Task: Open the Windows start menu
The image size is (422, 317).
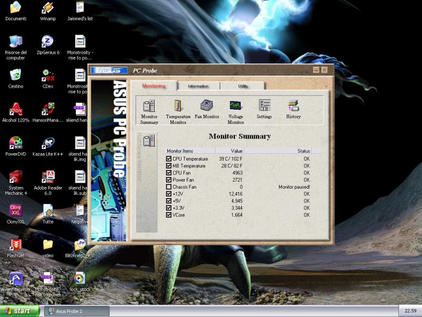Action: point(20,311)
